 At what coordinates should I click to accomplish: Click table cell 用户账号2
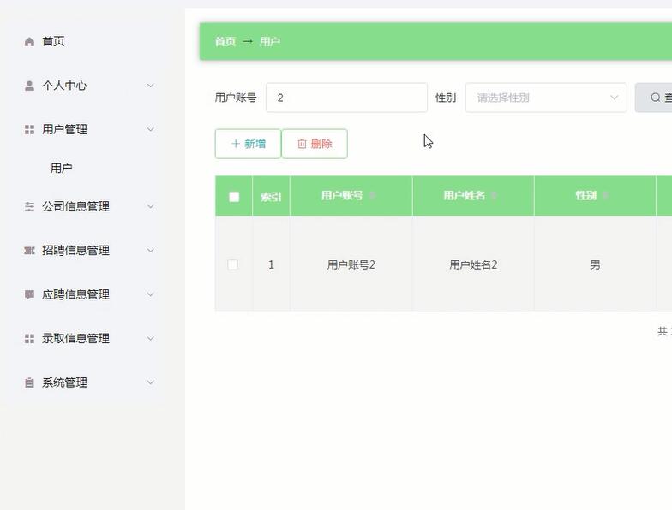point(351,265)
